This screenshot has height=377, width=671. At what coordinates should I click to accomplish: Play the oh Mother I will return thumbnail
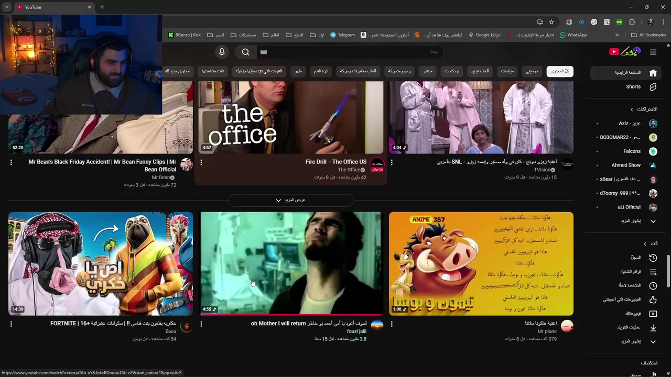coord(291,263)
